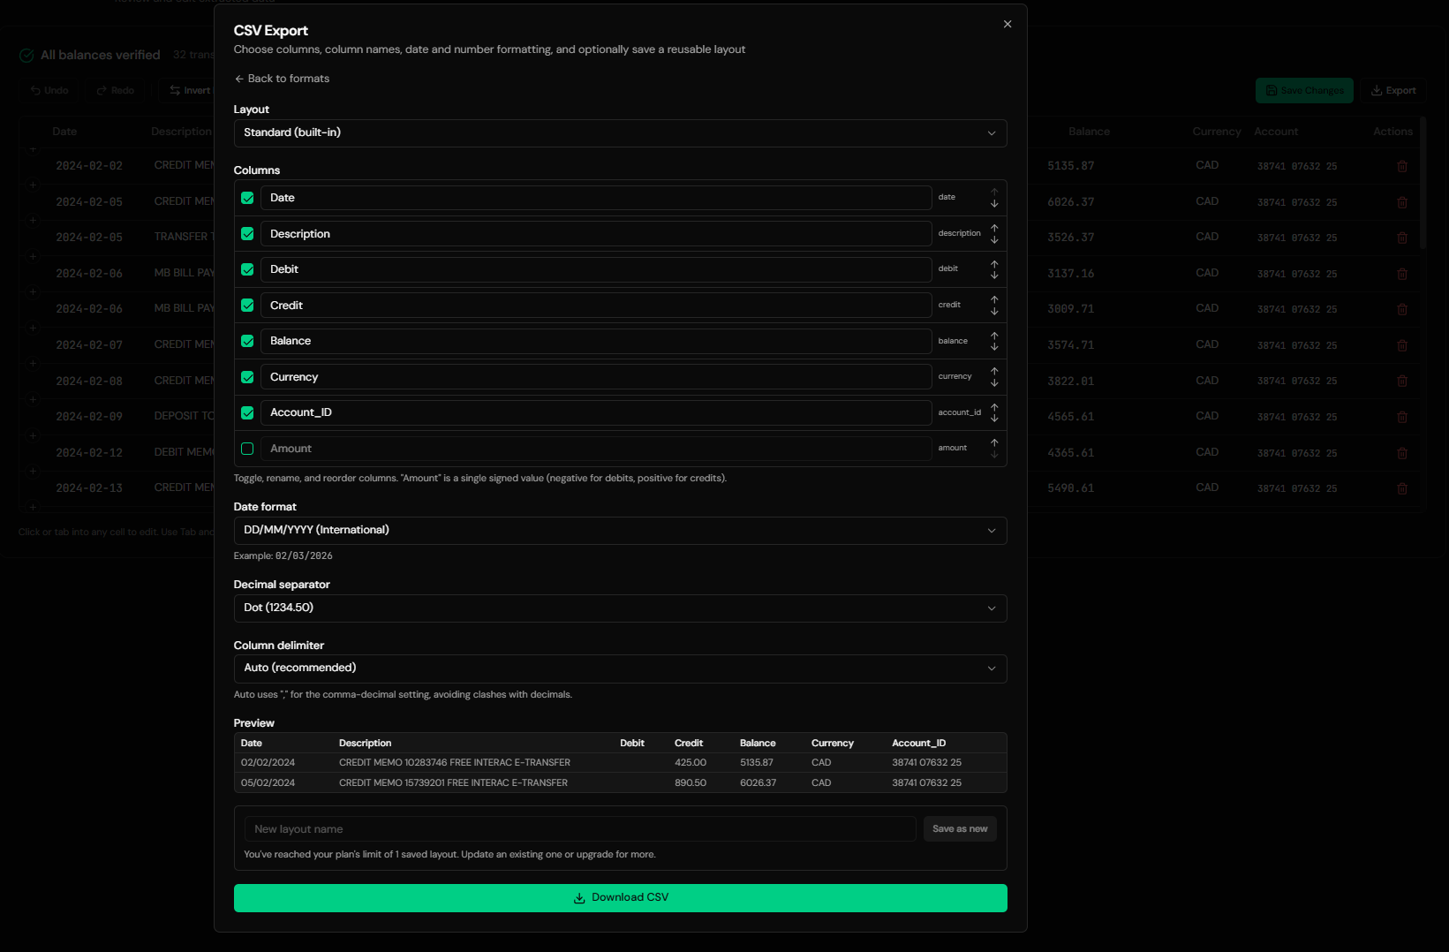Move the Balance column down

pos(994,347)
